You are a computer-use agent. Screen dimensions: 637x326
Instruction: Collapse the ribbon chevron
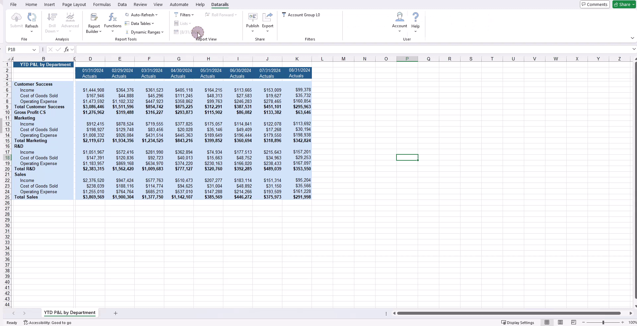pos(632,38)
